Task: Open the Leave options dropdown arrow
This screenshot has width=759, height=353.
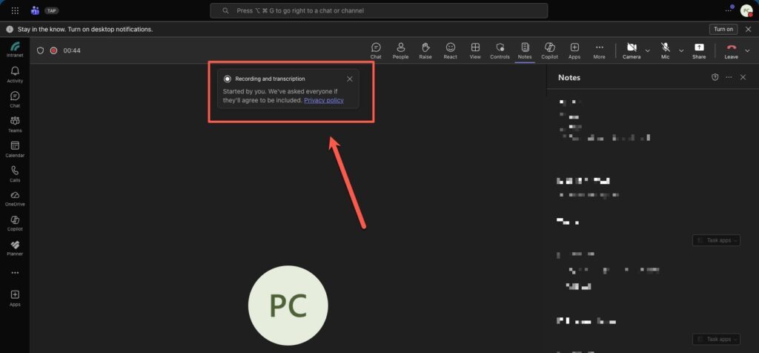Action: [748, 50]
